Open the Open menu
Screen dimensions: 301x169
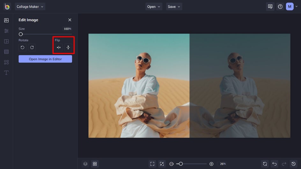pyautogui.click(x=154, y=6)
